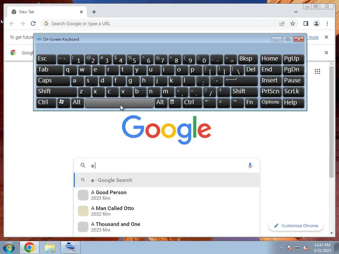Click the search magnifier in search box
The height and width of the screenshot is (254, 339).
[83, 165]
